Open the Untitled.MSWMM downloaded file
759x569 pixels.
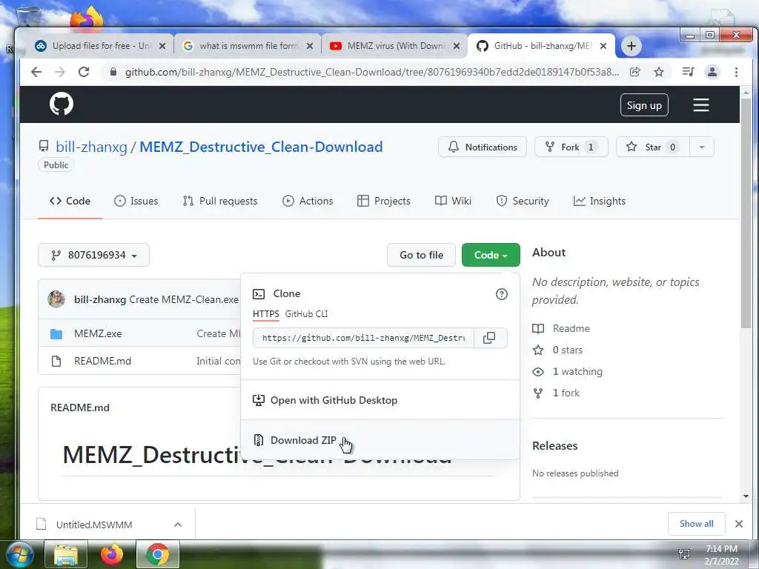coord(94,525)
